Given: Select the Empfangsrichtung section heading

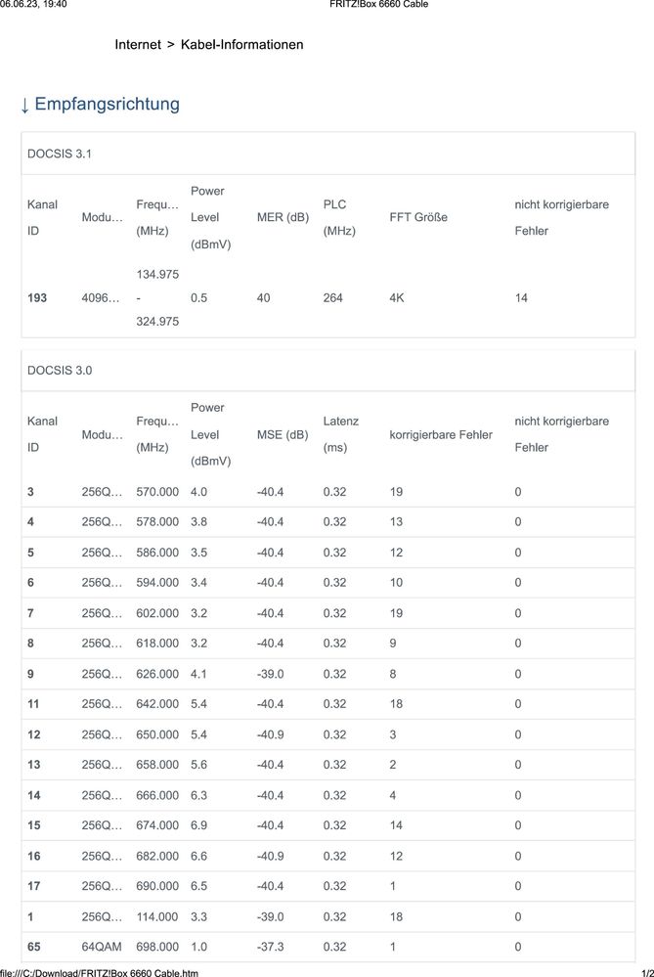Looking at the screenshot, I should coord(107,104).
